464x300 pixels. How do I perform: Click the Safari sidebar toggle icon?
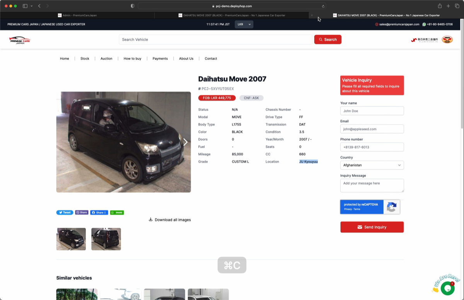(25, 6)
